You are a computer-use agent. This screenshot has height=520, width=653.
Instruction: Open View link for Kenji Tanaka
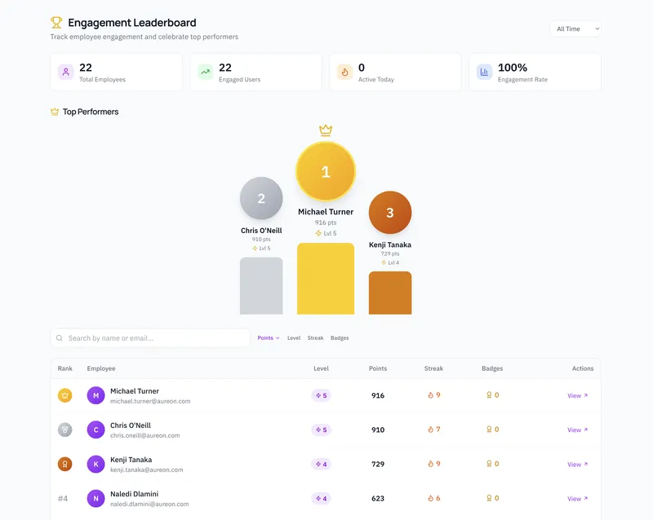coord(577,465)
